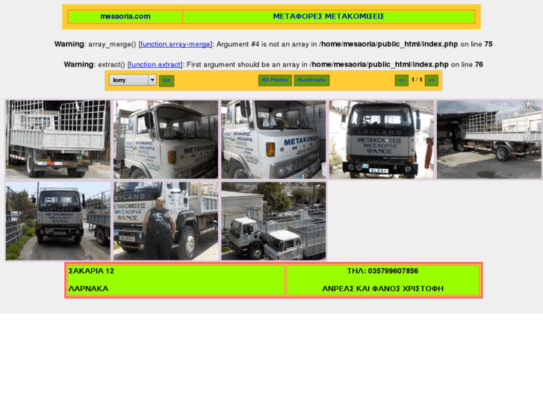
Task: Click the ΤΗΛ: 035799607856 phone number
Action: pyautogui.click(x=382, y=271)
